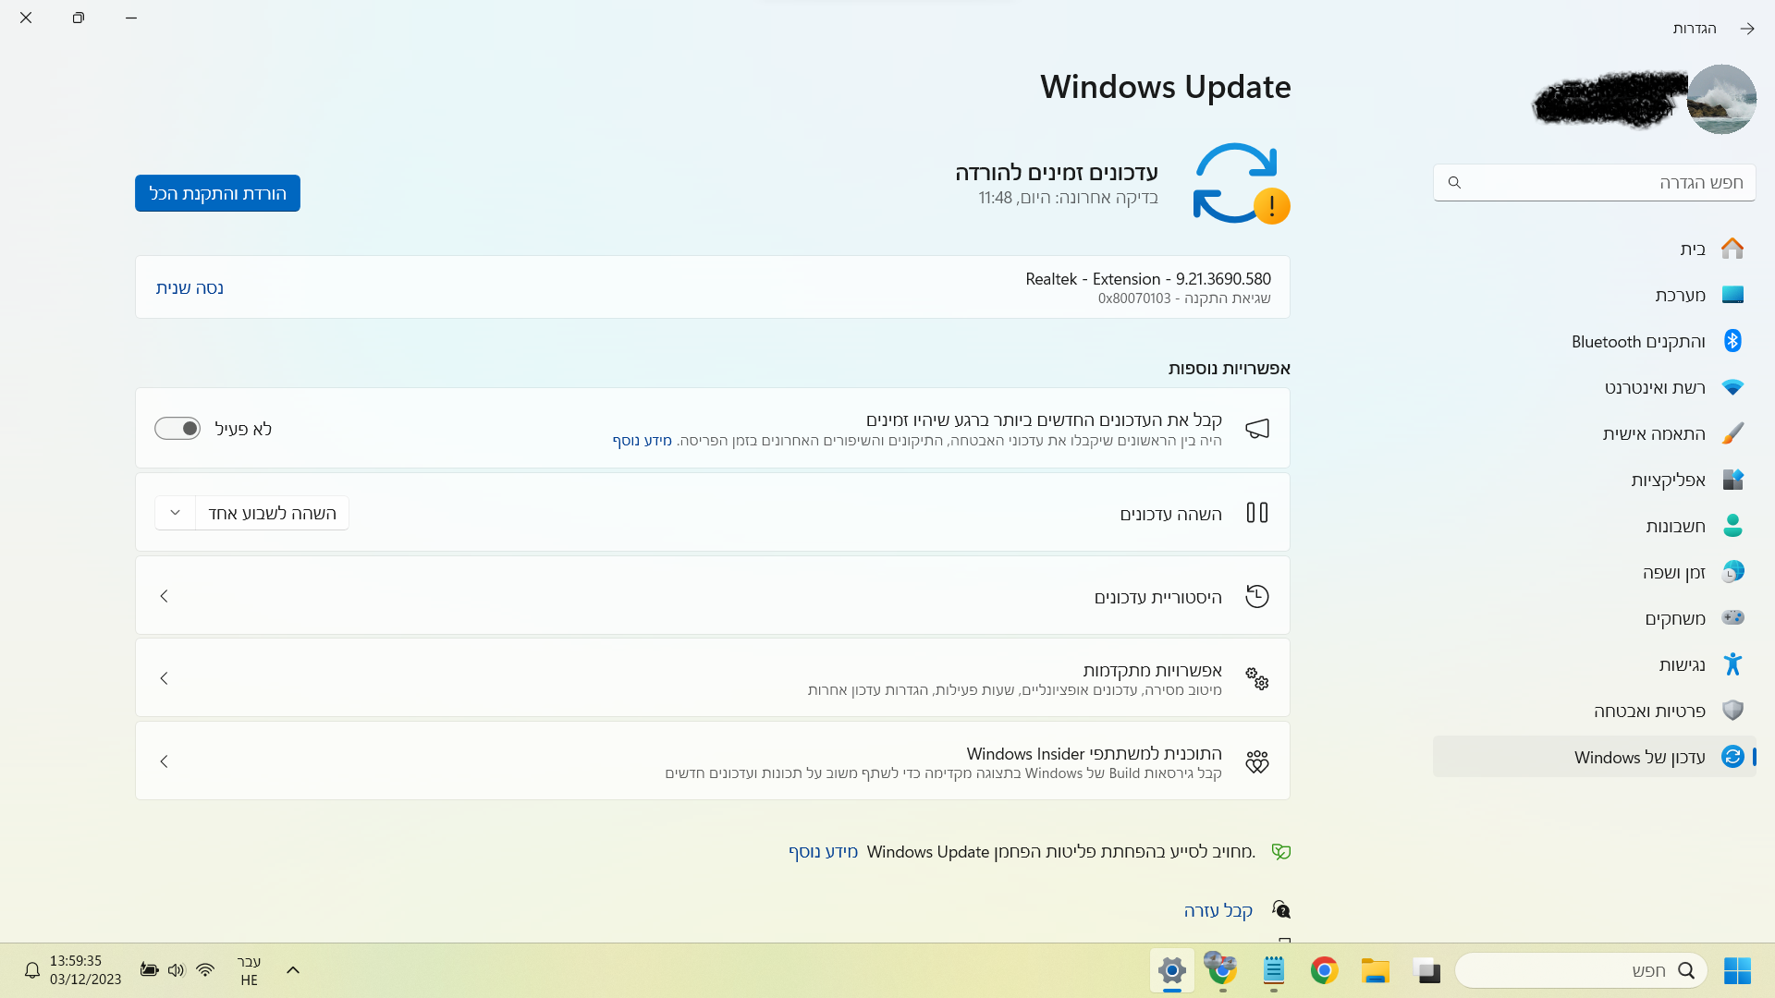
Task: Click the taskbar search box חפש
Action: (x=1581, y=970)
